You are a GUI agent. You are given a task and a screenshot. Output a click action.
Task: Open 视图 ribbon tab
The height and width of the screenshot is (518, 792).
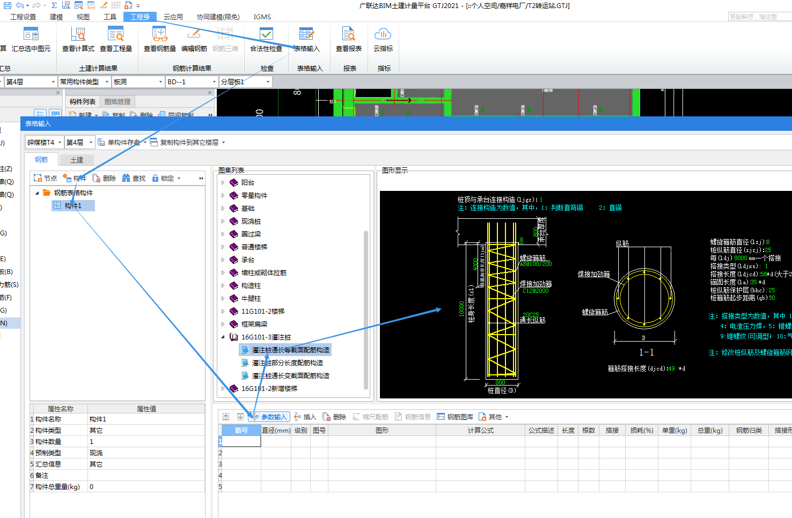[x=83, y=17]
